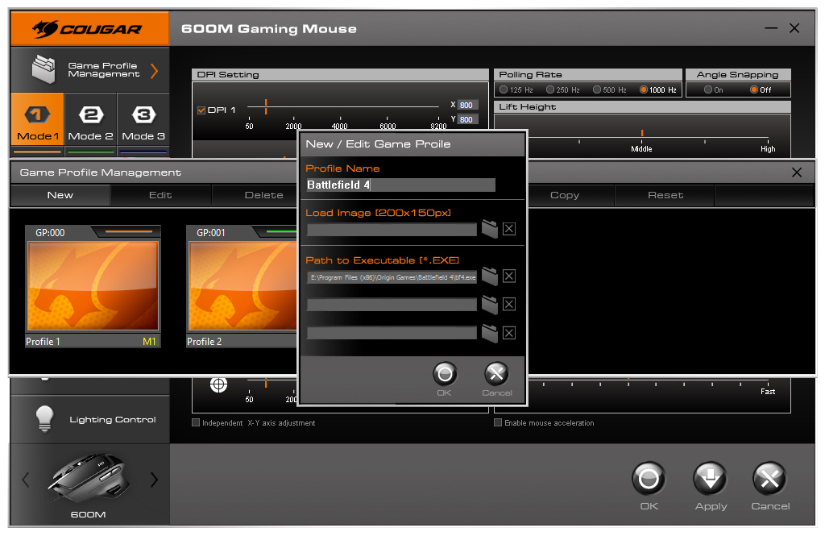Click the Apply icon at the bottom right
Screen dimensions: 825x536
coord(710,479)
